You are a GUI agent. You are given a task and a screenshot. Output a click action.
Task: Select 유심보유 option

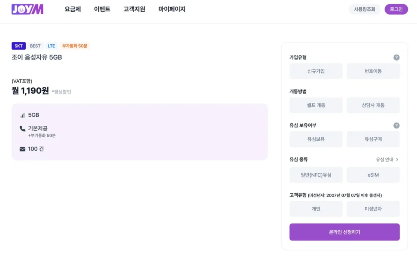316,139
